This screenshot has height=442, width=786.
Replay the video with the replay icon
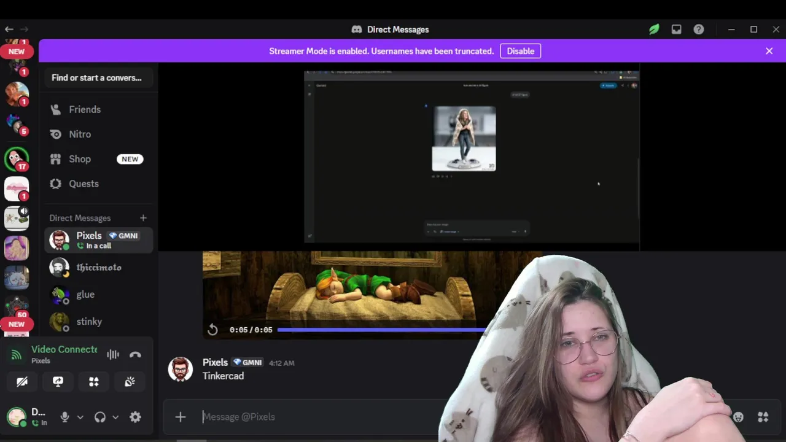[x=212, y=330]
